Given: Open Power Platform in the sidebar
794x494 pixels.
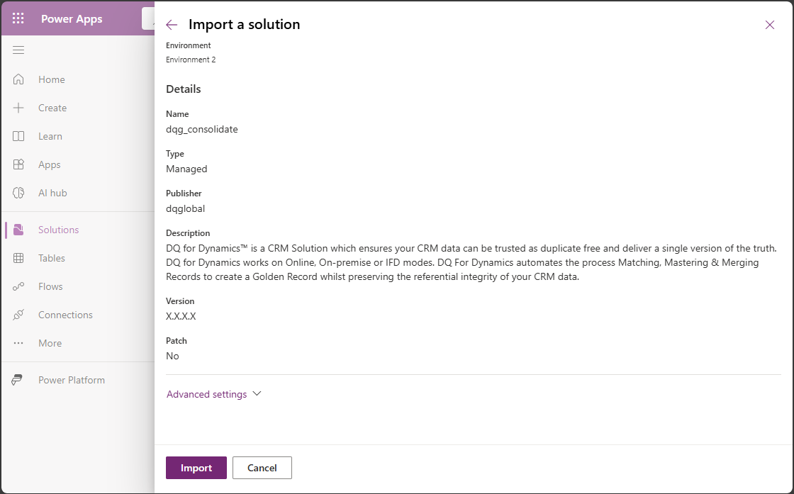Looking at the screenshot, I should coord(72,380).
